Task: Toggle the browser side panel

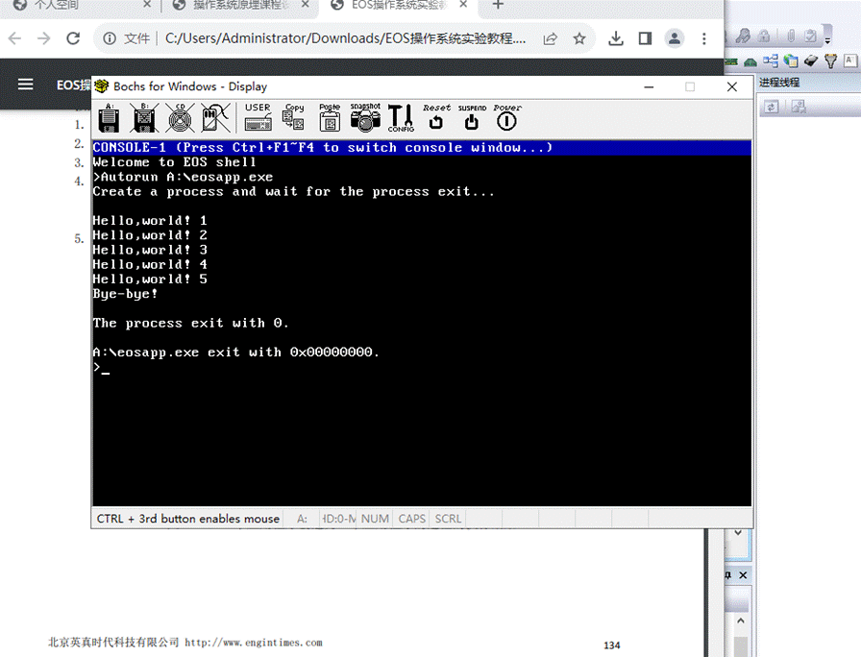Action: coord(645,38)
